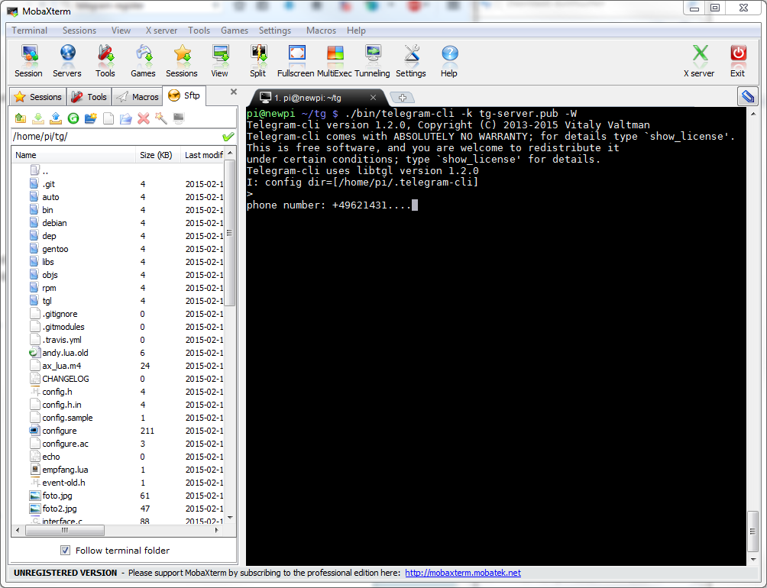The width and height of the screenshot is (767, 588).
Task: Activate the MultiExec icon
Action: pyautogui.click(x=335, y=60)
